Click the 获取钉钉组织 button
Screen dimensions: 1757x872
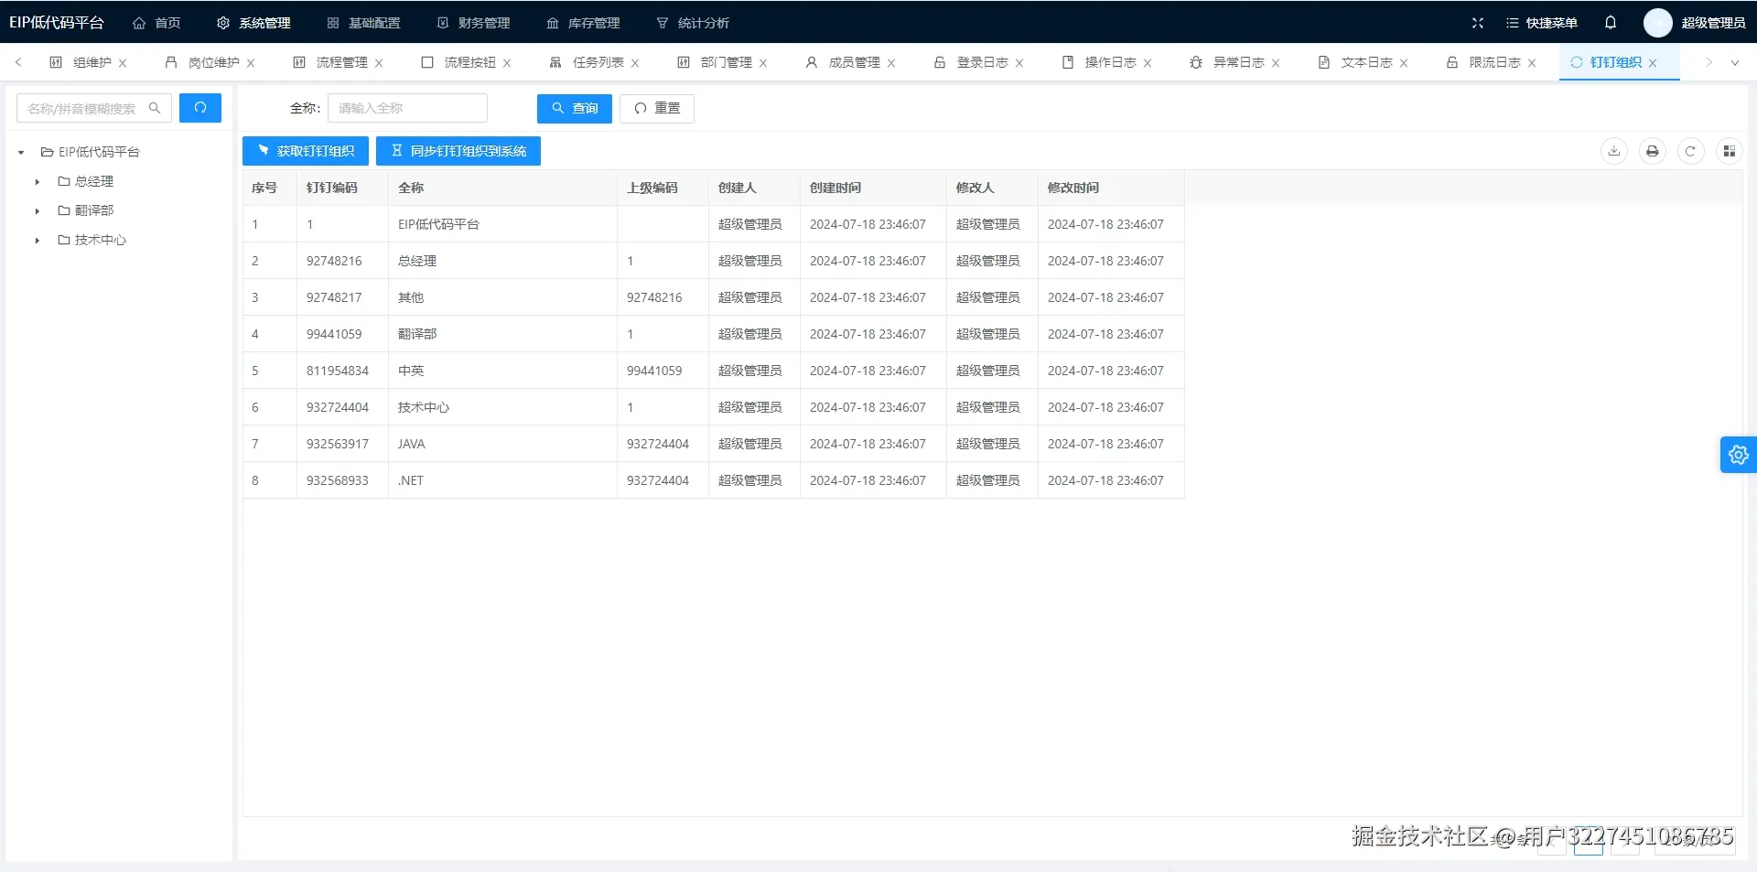point(306,151)
